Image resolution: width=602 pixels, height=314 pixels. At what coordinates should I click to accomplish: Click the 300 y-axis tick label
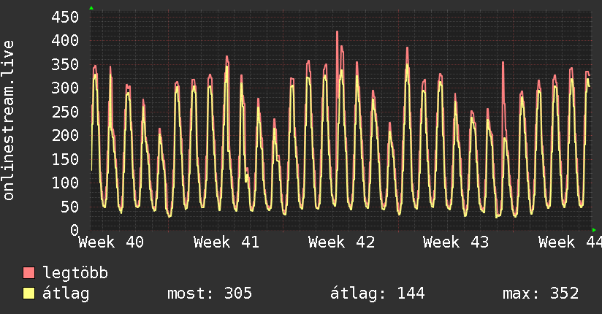pos(65,88)
